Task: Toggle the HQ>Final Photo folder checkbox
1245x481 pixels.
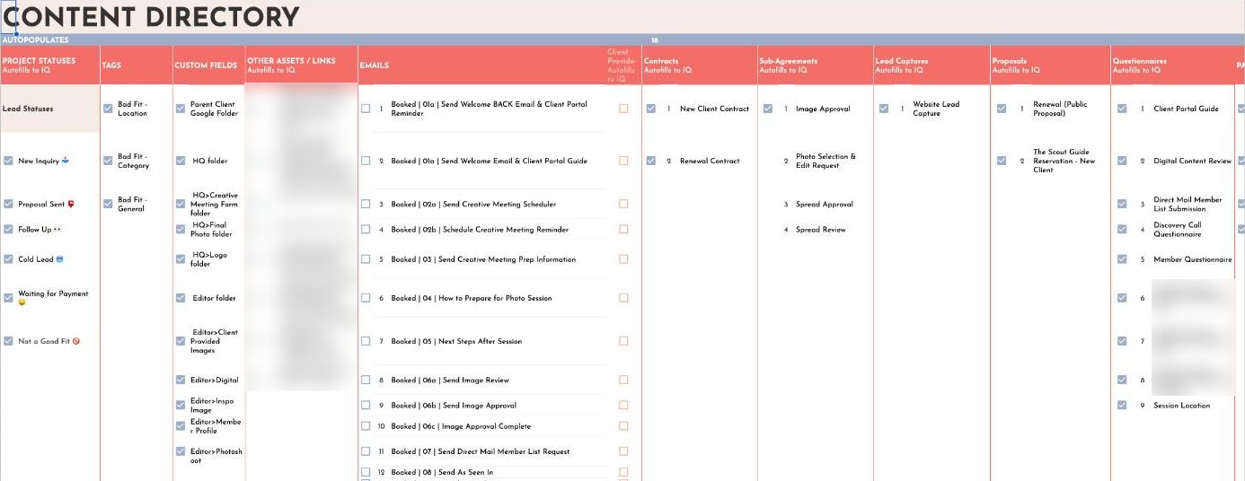Action: click(181, 229)
